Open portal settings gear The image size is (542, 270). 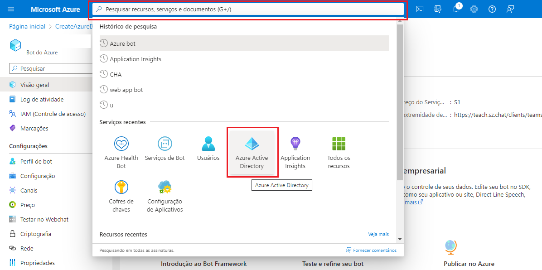coord(474,10)
